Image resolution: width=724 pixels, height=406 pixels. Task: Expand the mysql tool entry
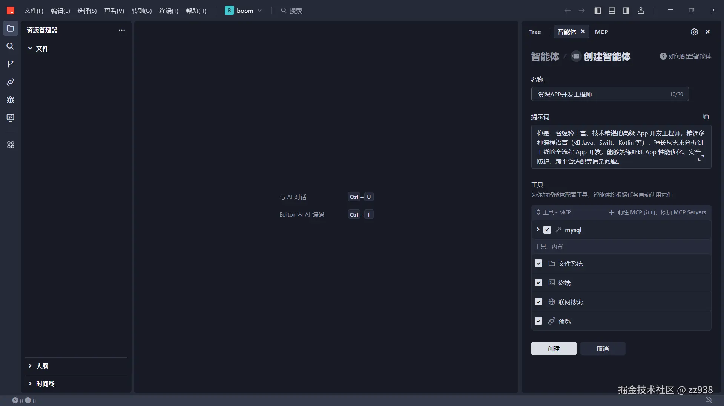click(538, 230)
